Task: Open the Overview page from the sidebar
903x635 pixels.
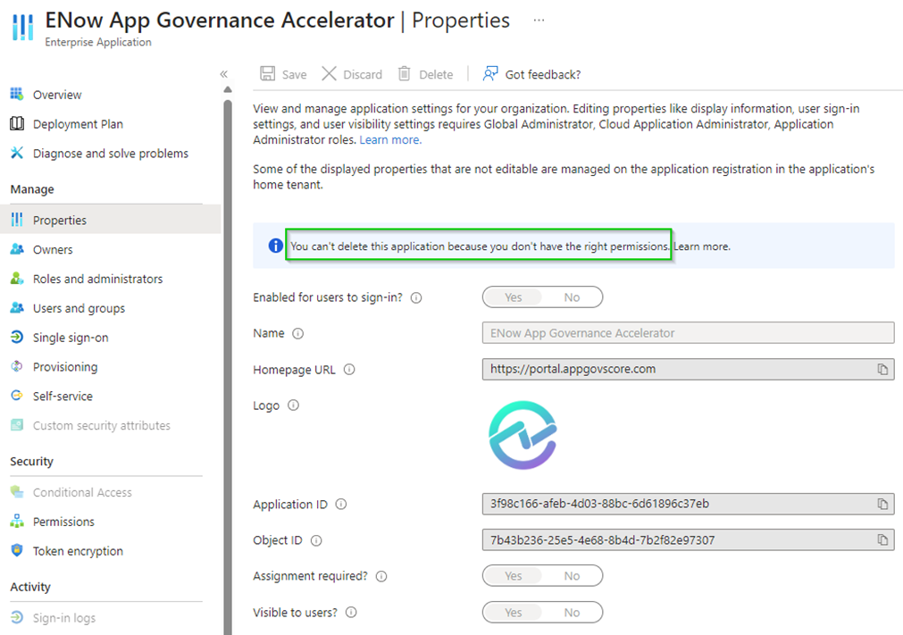Action: click(57, 94)
